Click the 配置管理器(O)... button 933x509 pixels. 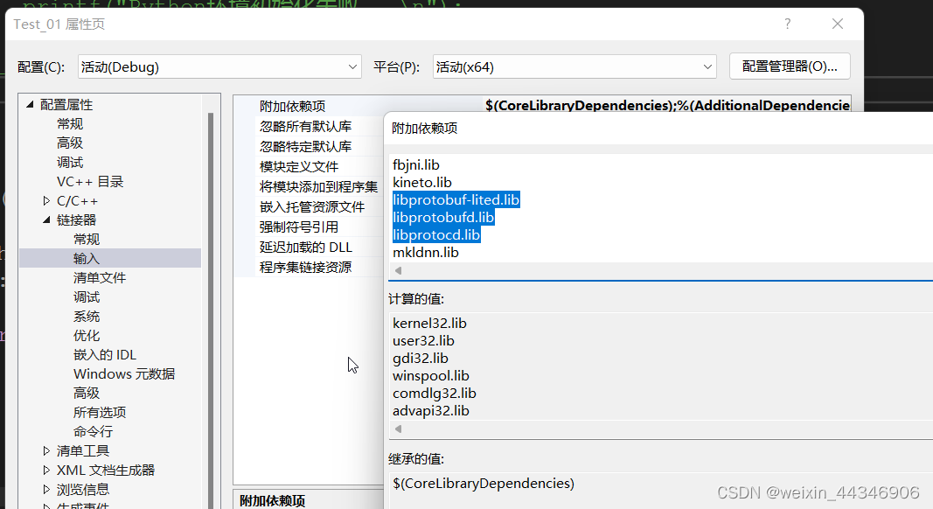coord(789,66)
